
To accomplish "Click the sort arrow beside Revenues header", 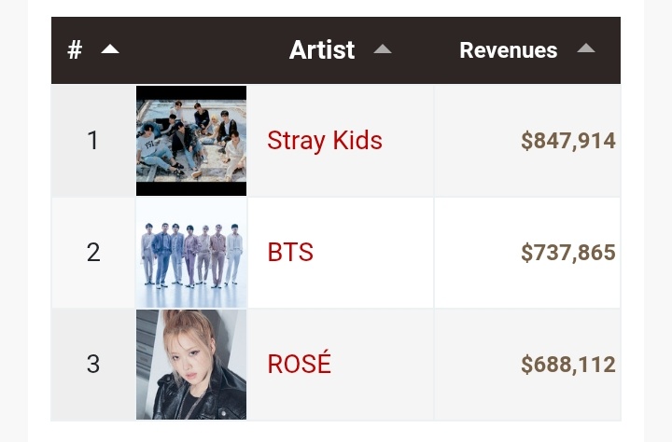I will [x=586, y=48].
